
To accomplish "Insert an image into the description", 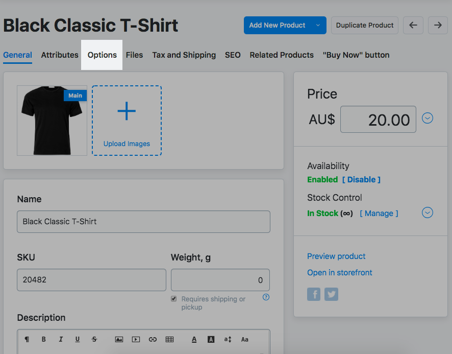I will click(119, 339).
